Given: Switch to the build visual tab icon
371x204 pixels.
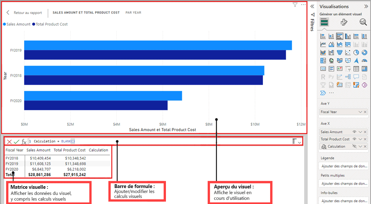Looking at the screenshot, I should (324, 22).
